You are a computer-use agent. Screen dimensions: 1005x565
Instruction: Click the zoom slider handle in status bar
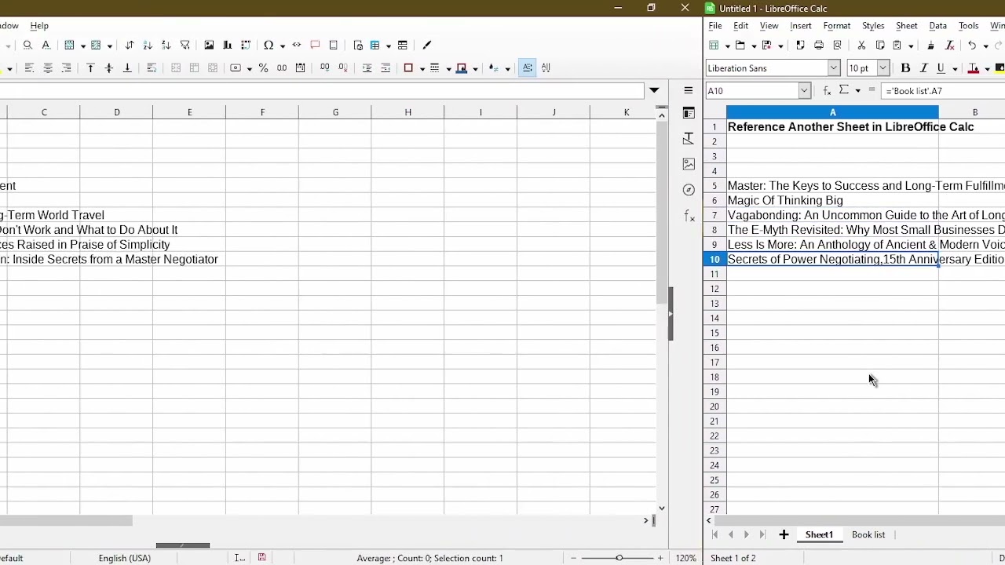pos(619,558)
